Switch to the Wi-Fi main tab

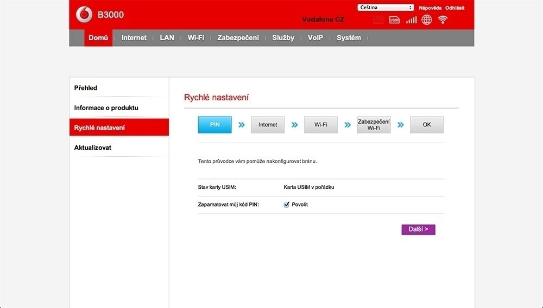click(x=195, y=37)
